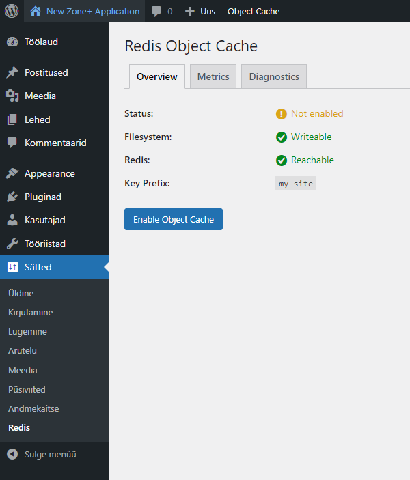Open the Tööriistad wrench icon
Screen dimensions: 410x480
pos(12,244)
